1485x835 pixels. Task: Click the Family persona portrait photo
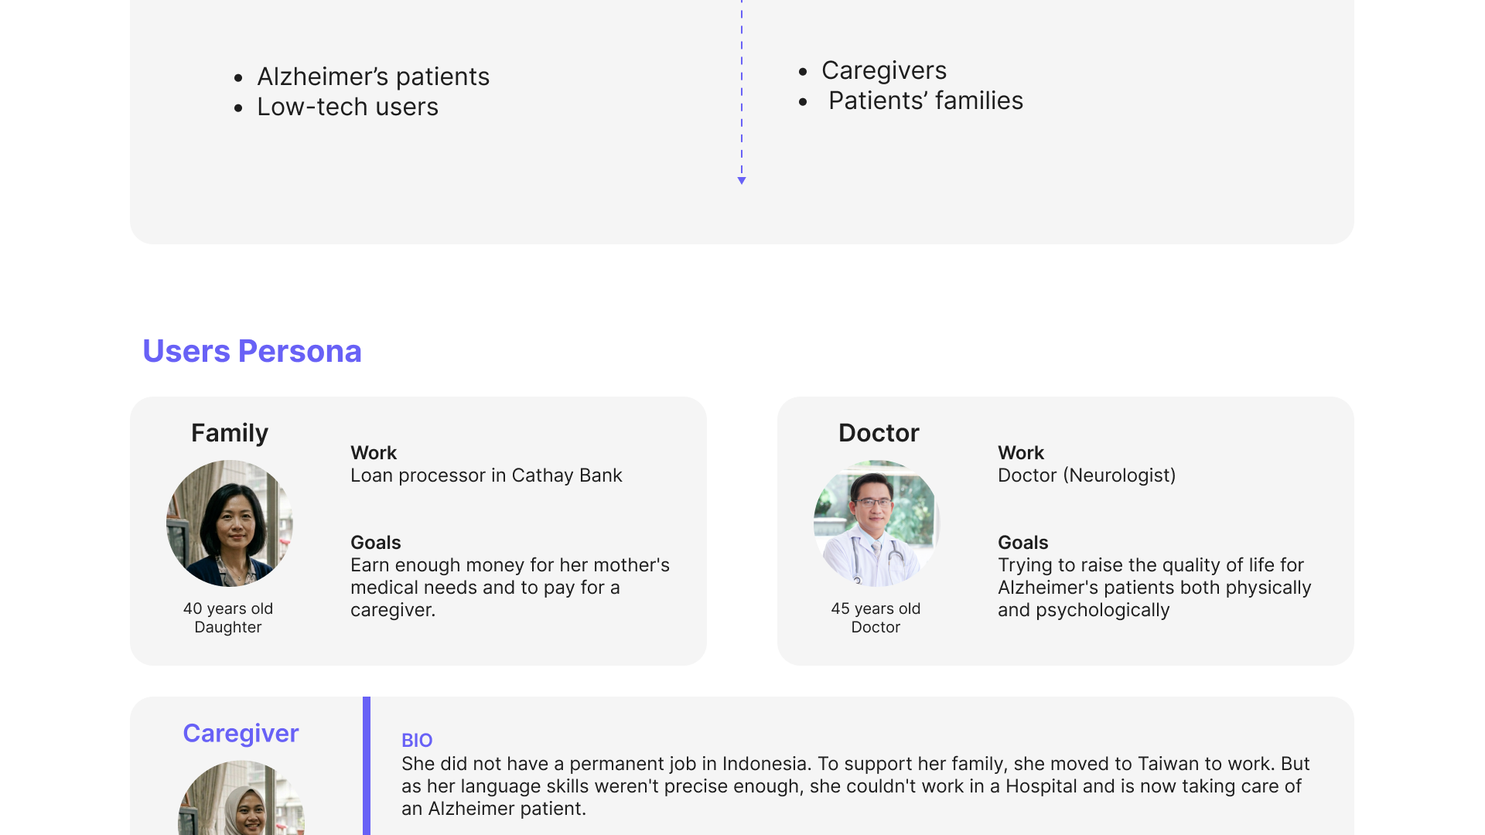coord(230,523)
